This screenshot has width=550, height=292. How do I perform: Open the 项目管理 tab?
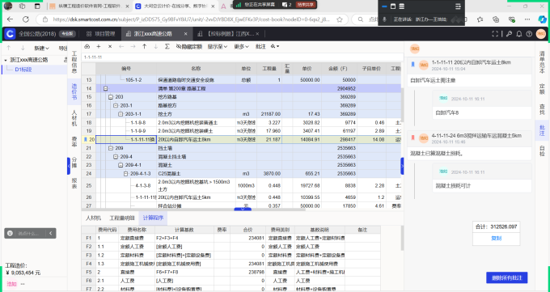[101, 34]
